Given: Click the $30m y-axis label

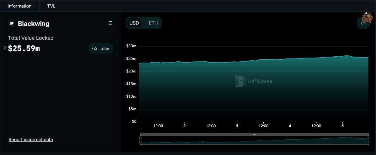Looking at the screenshot, I should [x=131, y=46].
